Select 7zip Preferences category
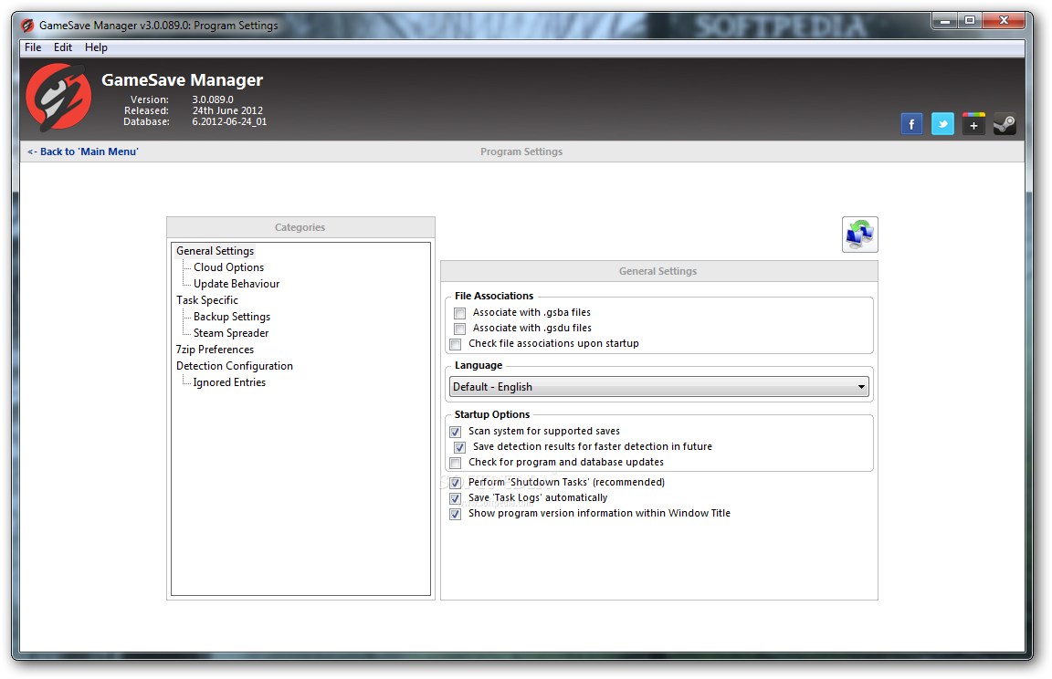1052x679 pixels. point(216,350)
